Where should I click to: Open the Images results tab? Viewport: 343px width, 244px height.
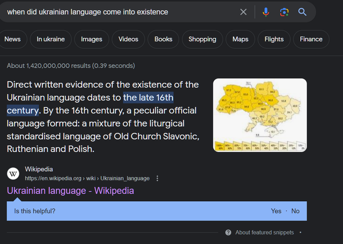[92, 39]
